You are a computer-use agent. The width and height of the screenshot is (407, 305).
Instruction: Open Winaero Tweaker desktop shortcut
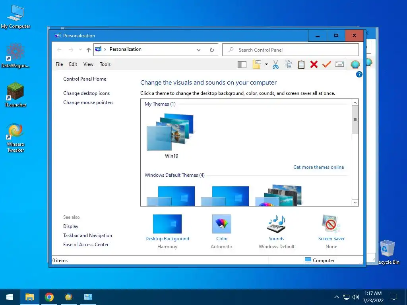[x=16, y=137]
